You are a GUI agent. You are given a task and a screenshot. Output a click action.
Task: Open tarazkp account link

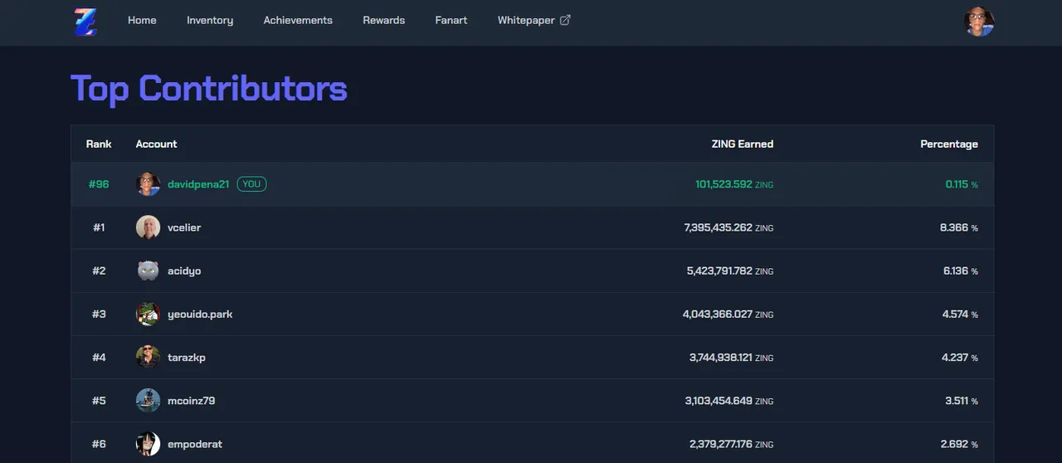(187, 358)
